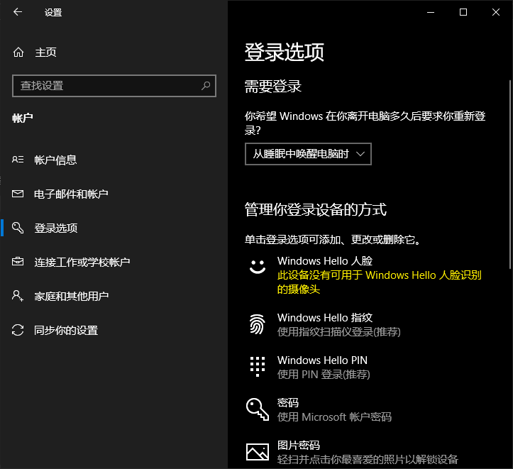The height and width of the screenshot is (469, 513).
Task: Click the 轻扫并点击你最喜爱的照片以解锁设备 description
Action: coord(368,460)
